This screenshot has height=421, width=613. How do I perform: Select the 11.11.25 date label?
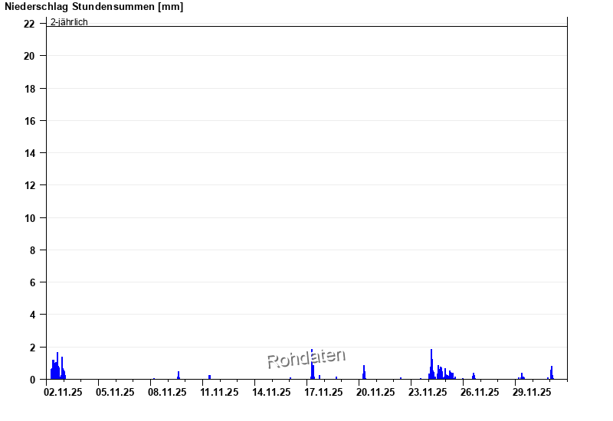coord(219,392)
